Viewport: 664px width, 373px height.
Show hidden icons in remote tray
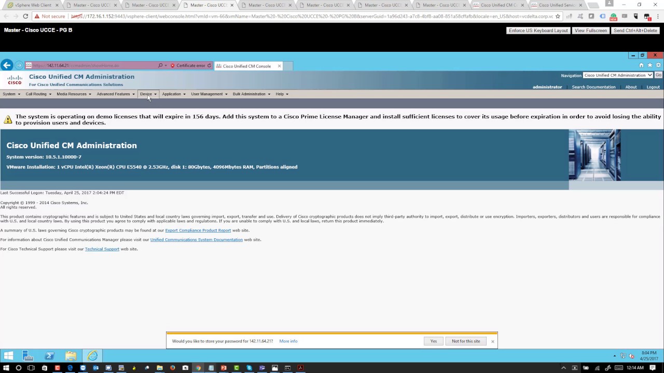[x=615, y=356]
